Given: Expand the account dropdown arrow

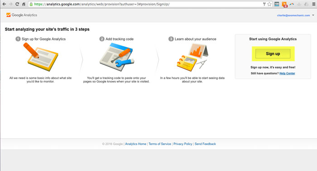Looking at the screenshot, I should coord(313,15).
